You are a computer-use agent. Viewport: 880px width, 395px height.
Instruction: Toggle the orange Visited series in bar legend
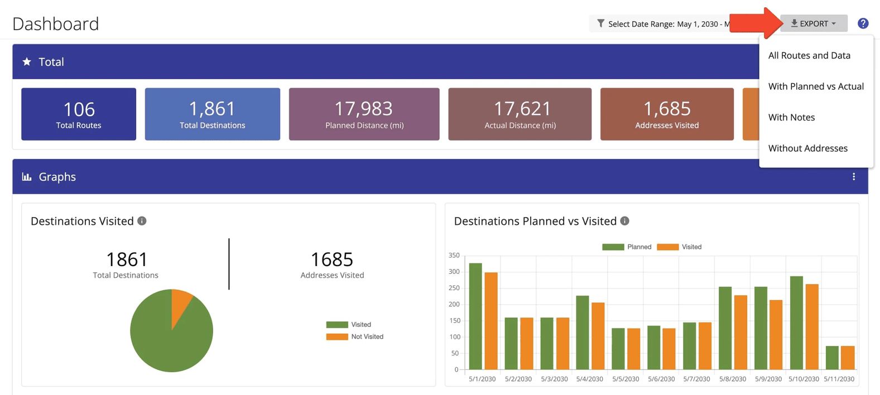pyautogui.click(x=679, y=247)
